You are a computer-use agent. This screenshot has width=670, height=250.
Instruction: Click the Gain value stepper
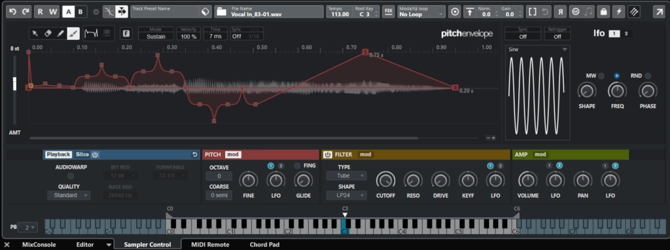pos(520,14)
